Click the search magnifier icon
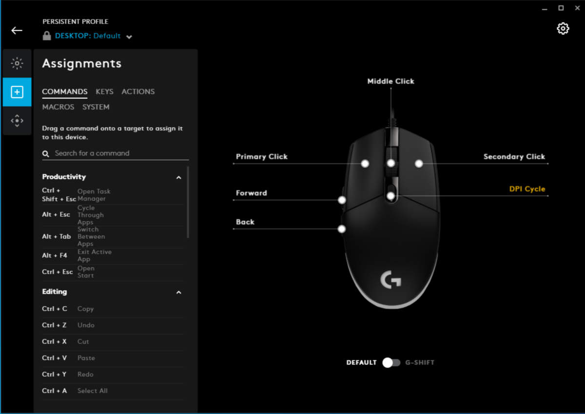The width and height of the screenshot is (585, 414). 45,153
